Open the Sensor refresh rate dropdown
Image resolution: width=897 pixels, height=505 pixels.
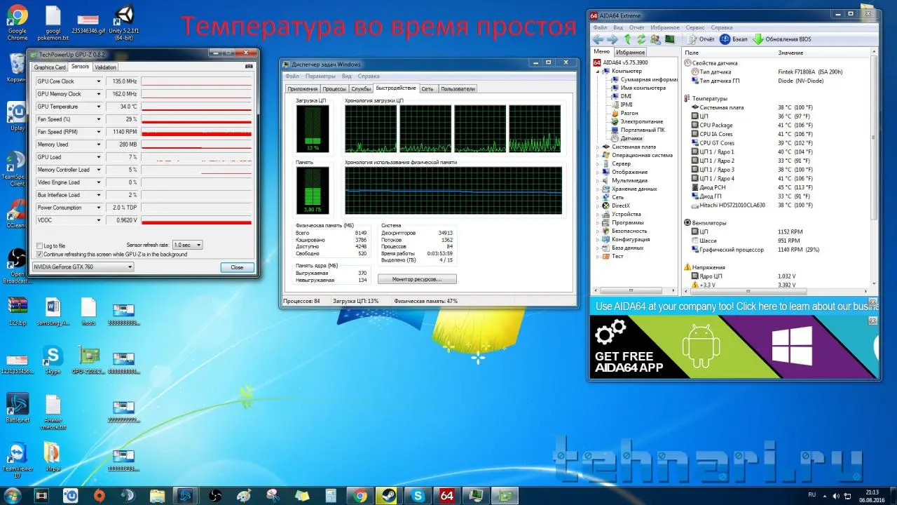[x=187, y=245]
